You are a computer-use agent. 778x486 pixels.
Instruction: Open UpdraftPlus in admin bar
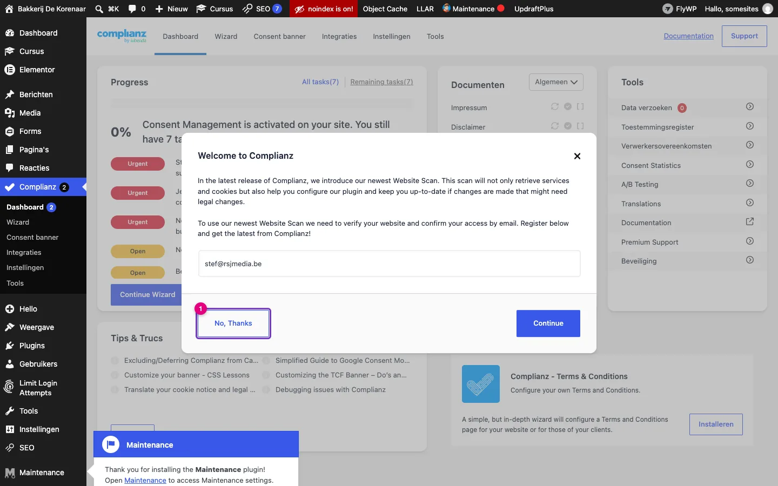(x=534, y=9)
